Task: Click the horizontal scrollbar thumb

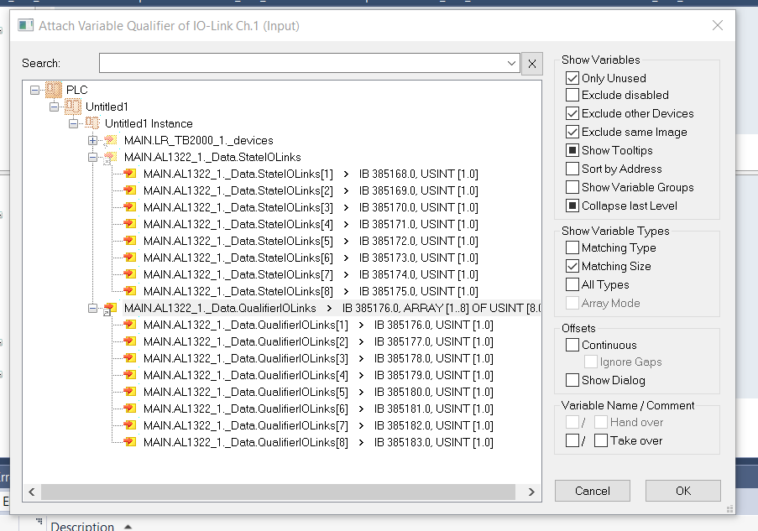Action: [278, 492]
